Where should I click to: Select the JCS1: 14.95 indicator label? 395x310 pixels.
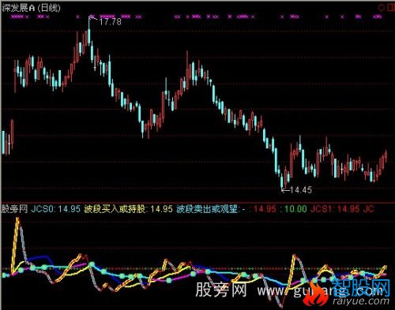coord(335,209)
